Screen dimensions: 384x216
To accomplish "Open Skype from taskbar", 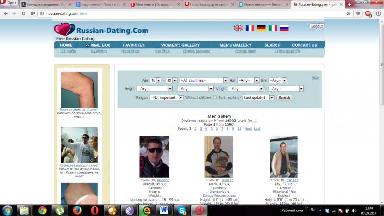I will pyautogui.click(x=182, y=211).
